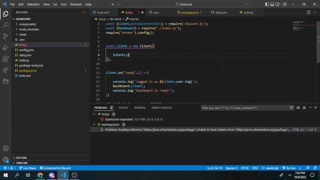Open Chrome from the taskbar
The image size is (320, 180).
click(40, 175)
